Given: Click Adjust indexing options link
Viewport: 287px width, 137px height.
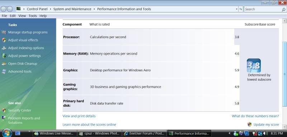Looking at the screenshot, I should pos(26,48).
